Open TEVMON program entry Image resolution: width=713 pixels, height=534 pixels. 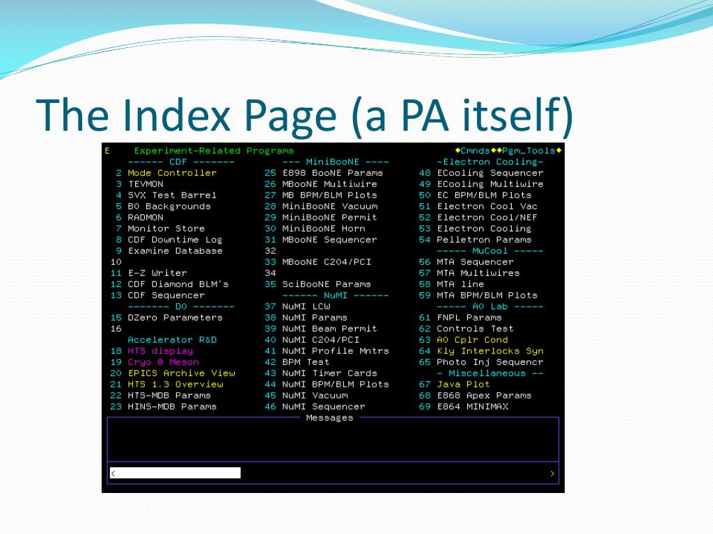[146, 184]
